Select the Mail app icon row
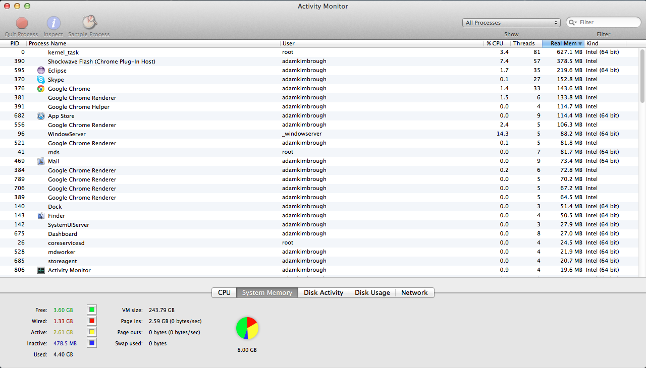The height and width of the screenshot is (368, 646). point(323,161)
